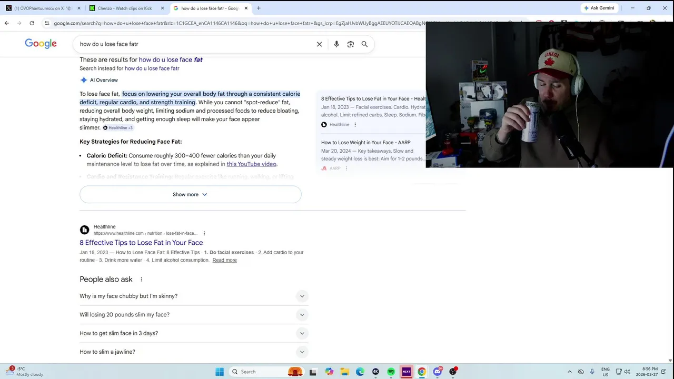674x379 pixels.
Task: Click the system tray microphone icon
Action: pyautogui.click(x=592, y=372)
